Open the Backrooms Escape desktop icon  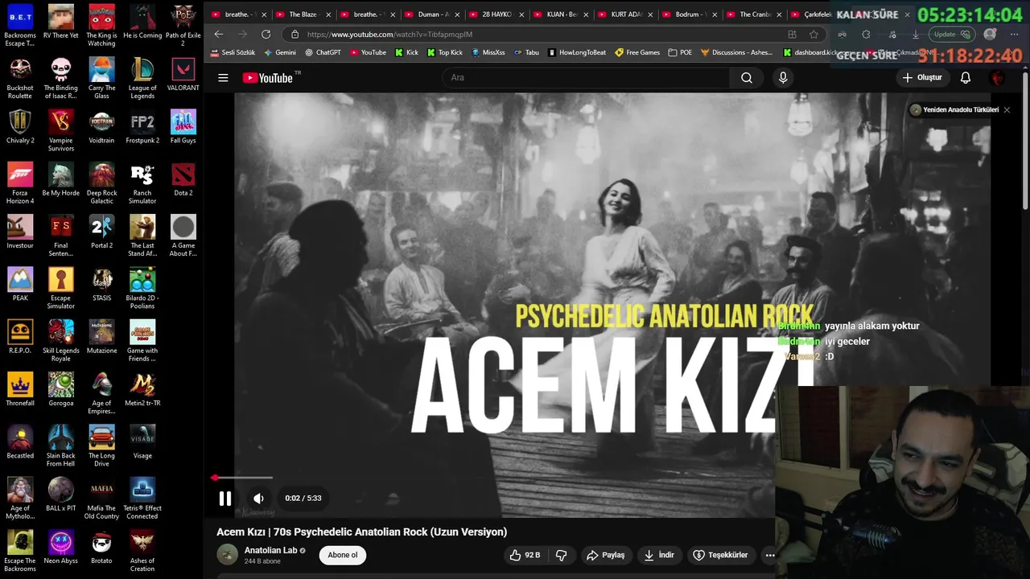[x=20, y=27]
